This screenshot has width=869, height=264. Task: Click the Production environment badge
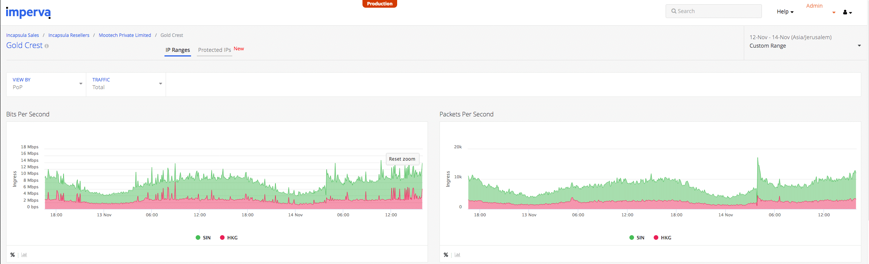tap(379, 4)
